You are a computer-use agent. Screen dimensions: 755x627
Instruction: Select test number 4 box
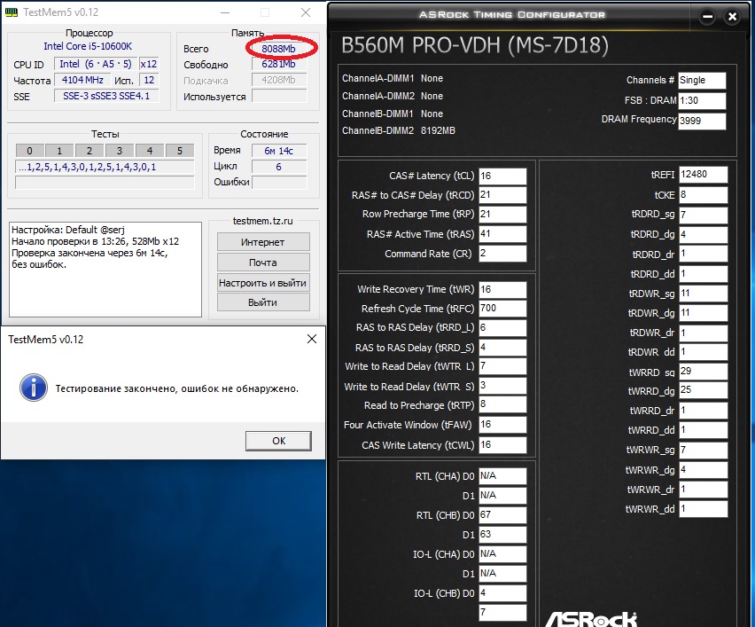pos(149,151)
